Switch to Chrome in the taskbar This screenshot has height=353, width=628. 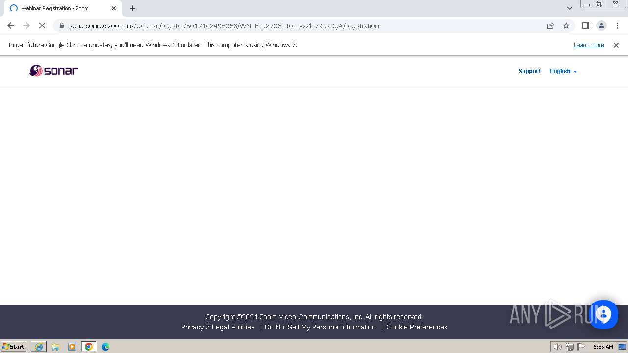pos(89,347)
